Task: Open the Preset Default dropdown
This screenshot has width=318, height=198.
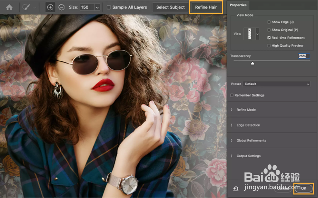Action: 277,84
